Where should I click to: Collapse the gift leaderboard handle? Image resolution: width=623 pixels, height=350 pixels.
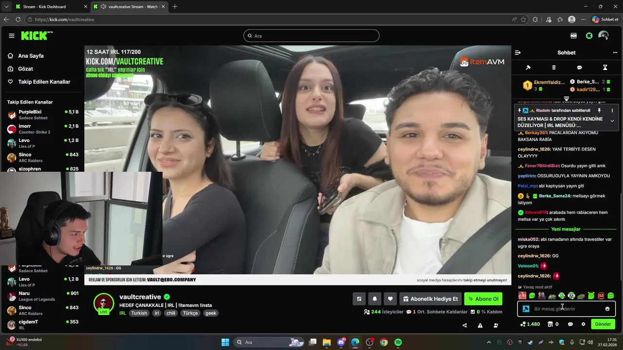point(567,99)
